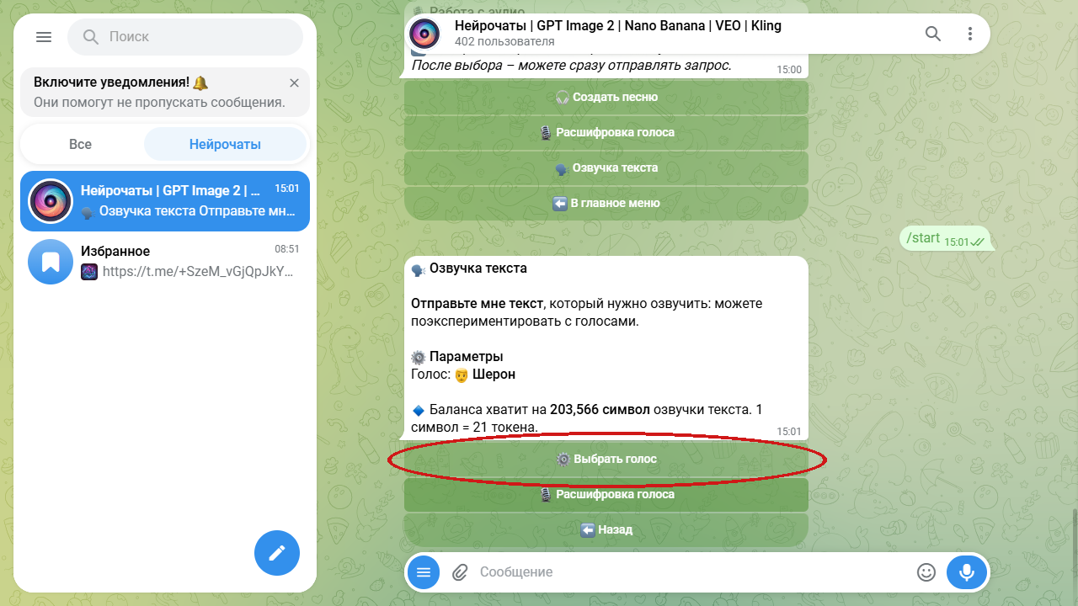Switch to the Все folder tab
This screenshot has height=606, width=1078.
pyautogui.click(x=81, y=144)
